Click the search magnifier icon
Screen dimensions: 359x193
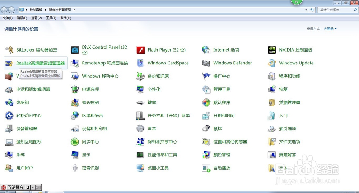[355, 10]
